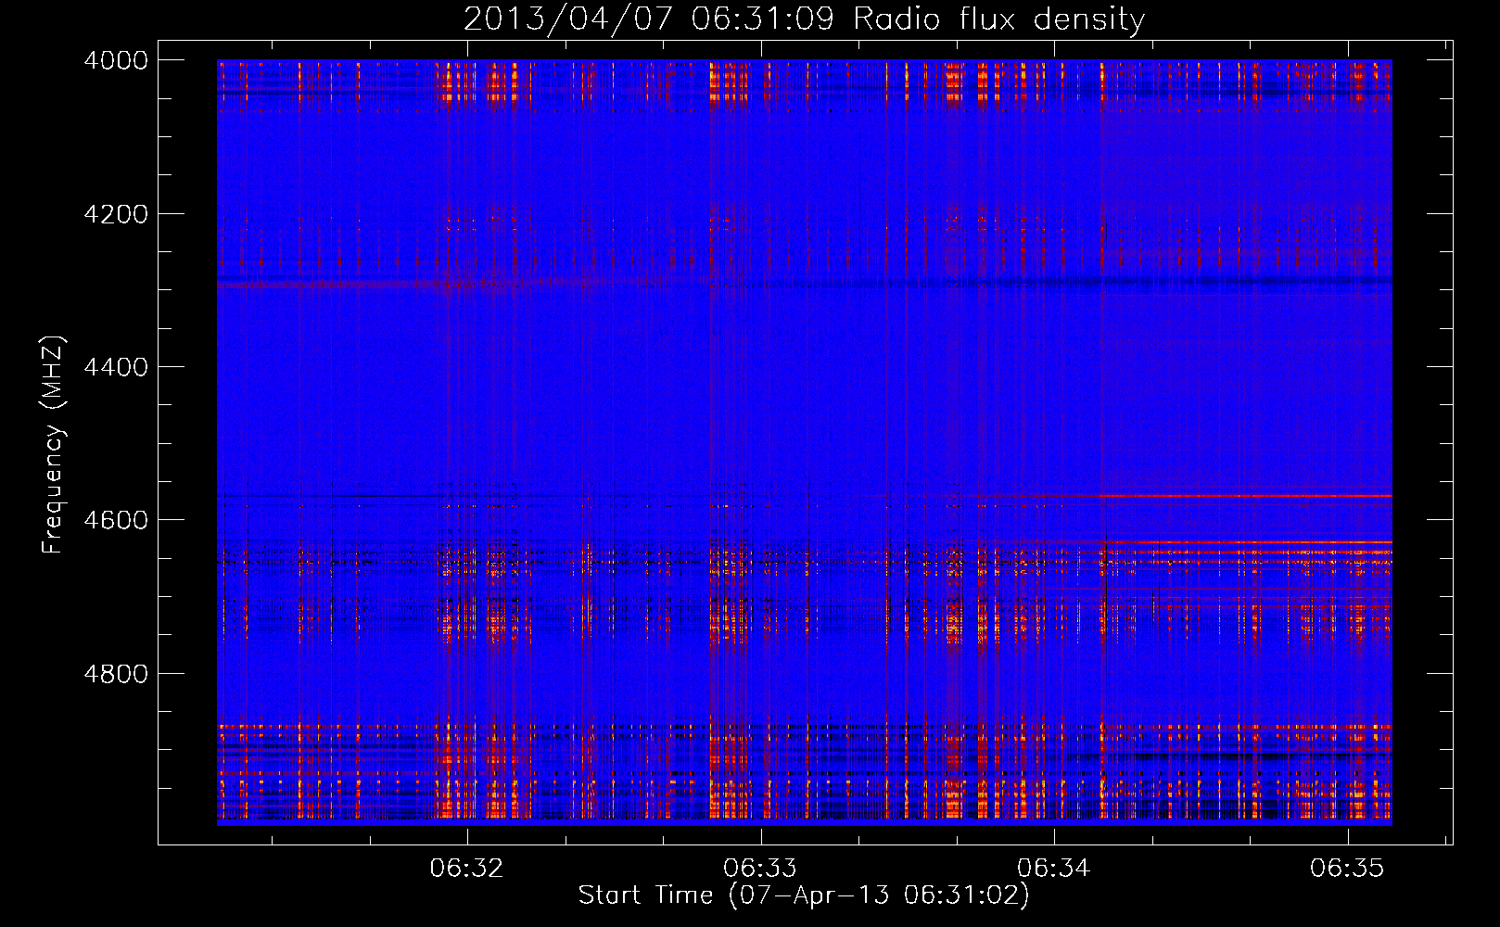The width and height of the screenshot is (1500, 927).
Task: Click the '4800' frequency axis label
Action: click(x=116, y=674)
